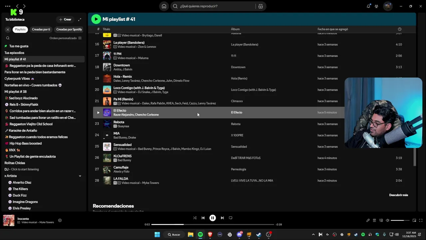Adjust the volume slider

(399, 220)
